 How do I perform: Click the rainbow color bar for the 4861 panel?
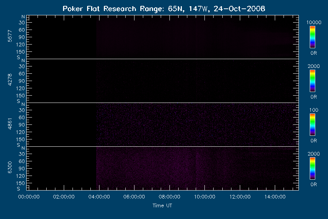[x=312, y=125]
